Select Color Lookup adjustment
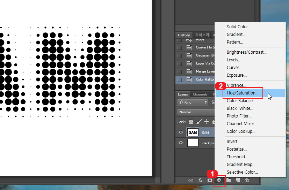 pos(241,131)
